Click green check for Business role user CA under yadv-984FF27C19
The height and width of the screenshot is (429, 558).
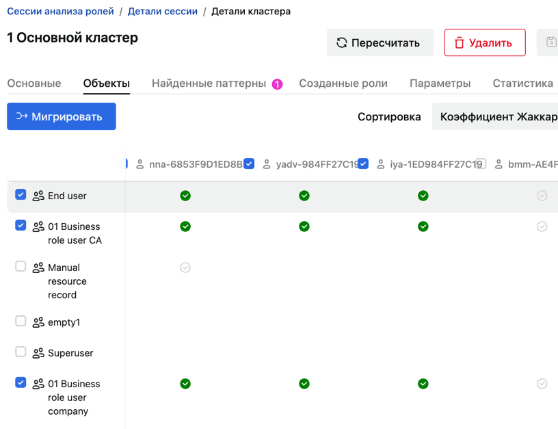(304, 226)
